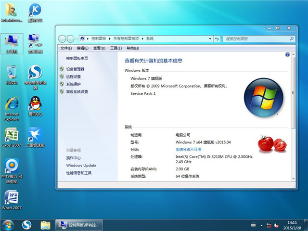
Task: Open Sogou browser from the taskbar
Action: pos(26,225)
